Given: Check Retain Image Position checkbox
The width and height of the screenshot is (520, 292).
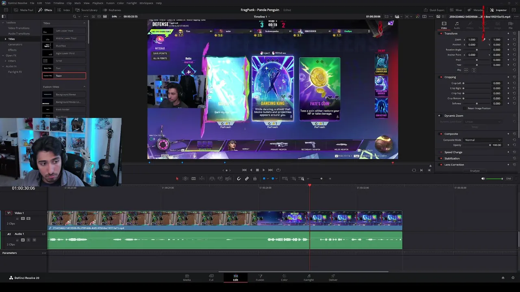Looking at the screenshot, I should point(466,108).
